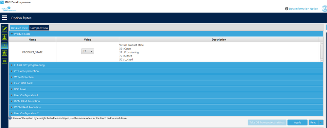Click the '17 : Provisioning' description line
This screenshot has width=327, height=128.
click(x=129, y=52)
